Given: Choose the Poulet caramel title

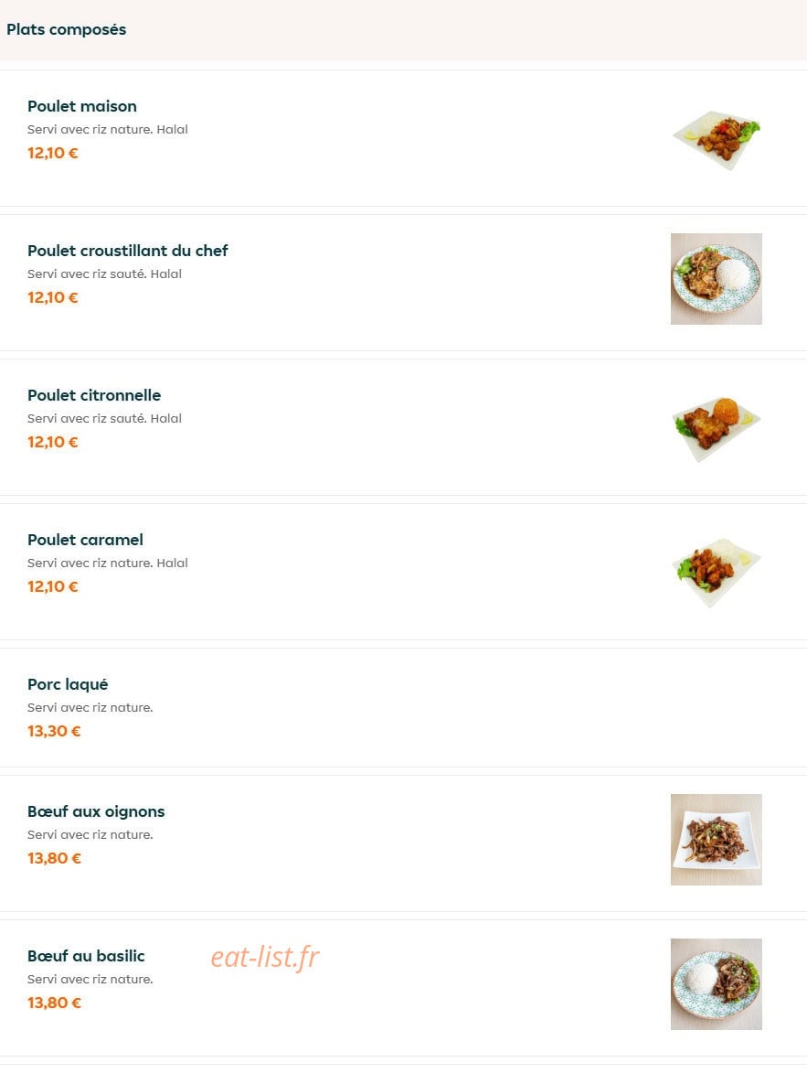Looking at the screenshot, I should tap(86, 540).
